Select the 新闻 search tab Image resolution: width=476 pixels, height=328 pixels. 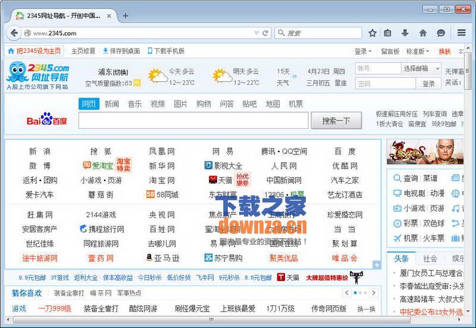[112, 104]
